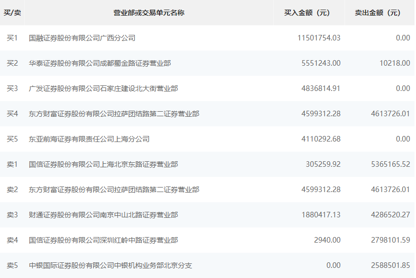Open 国信证券上海北京东路证券营业部

coord(103,164)
